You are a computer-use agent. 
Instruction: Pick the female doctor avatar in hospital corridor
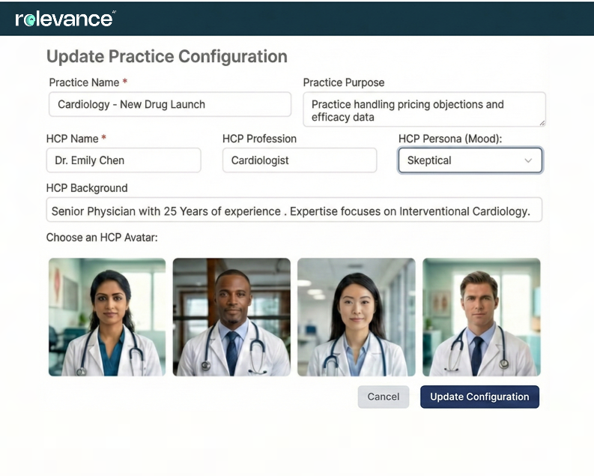pos(356,317)
